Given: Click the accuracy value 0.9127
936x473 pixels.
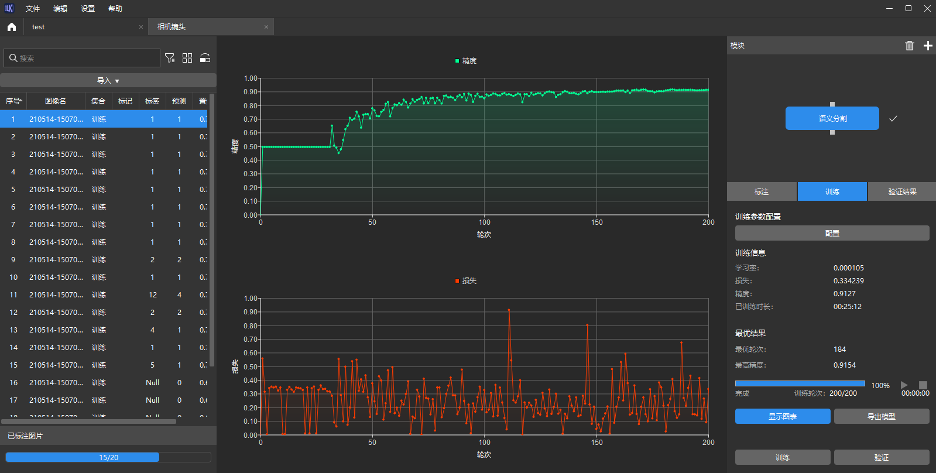Looking at the screenshot, I should tap(845, 294).
